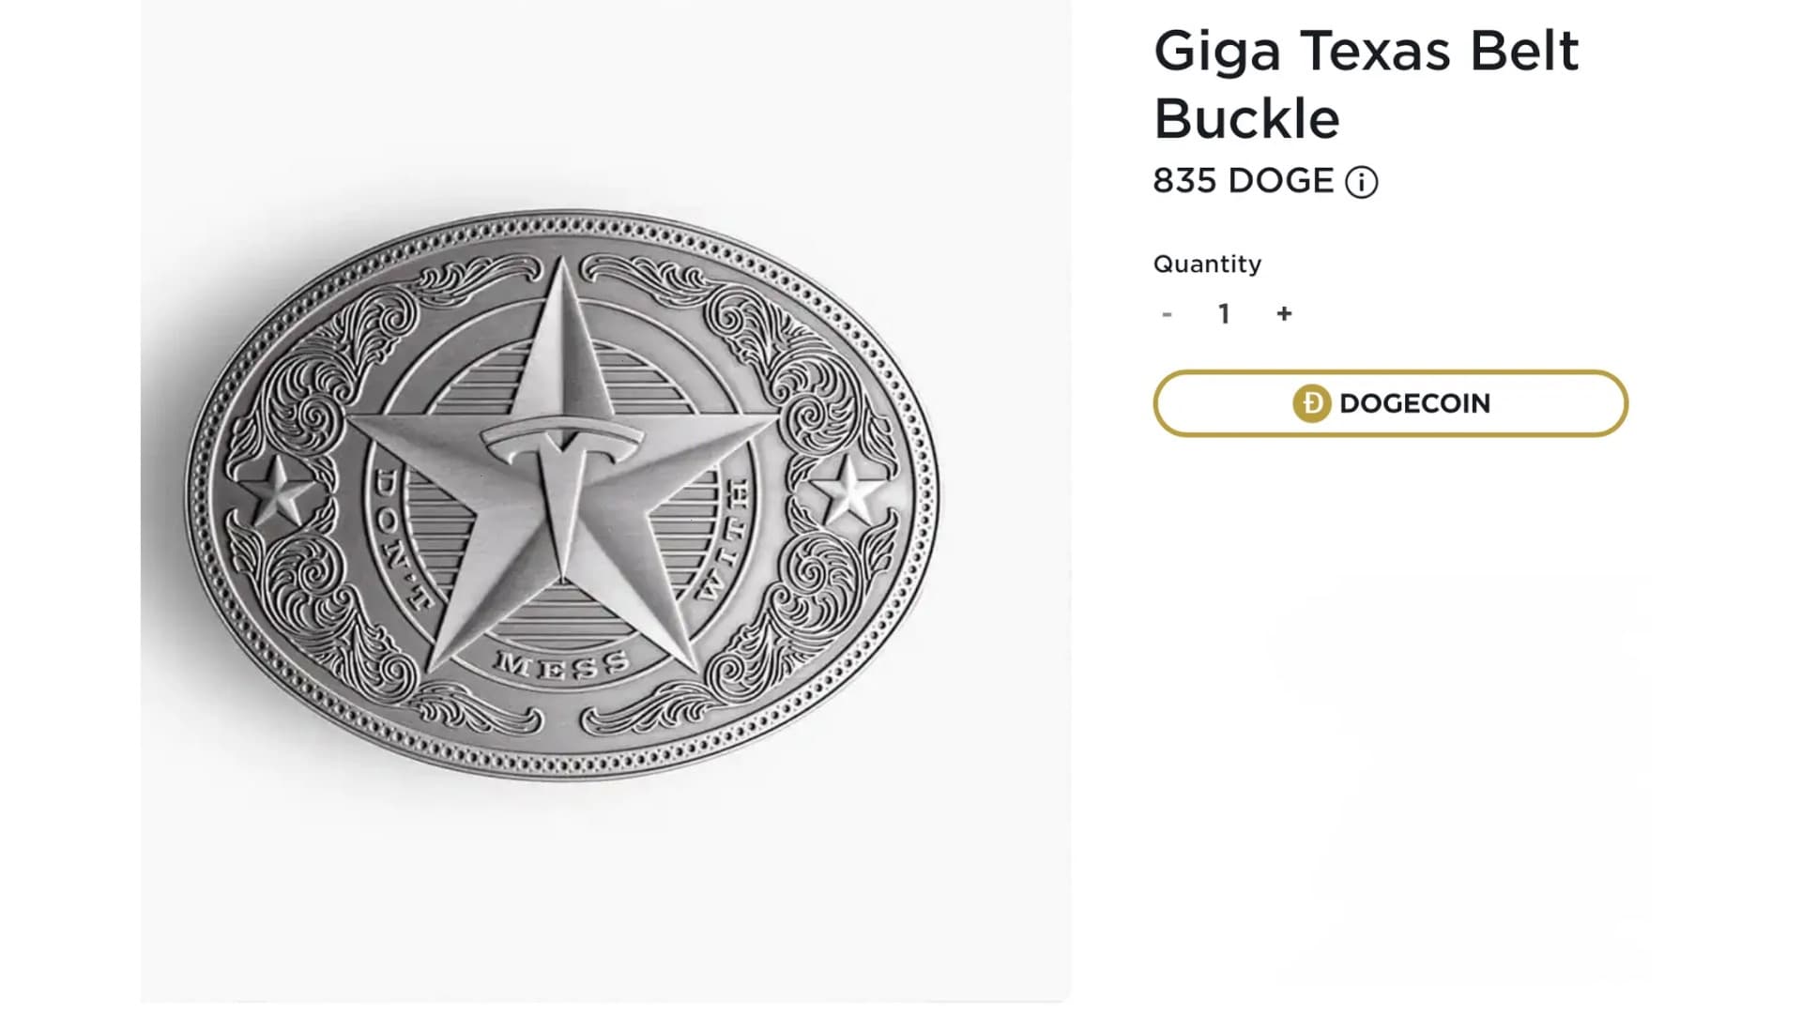Click the word Buckle in product title
The height and width of the screenshot is (1013, 1802).
click(x=1246, y=119)
